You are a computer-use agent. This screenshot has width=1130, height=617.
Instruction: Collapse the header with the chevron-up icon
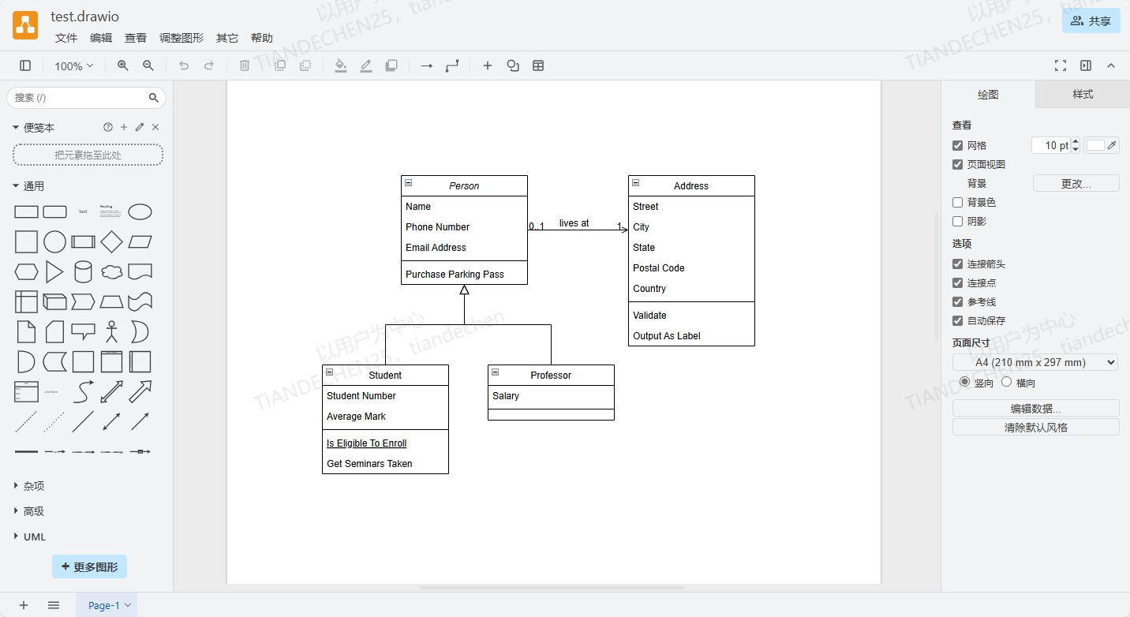click(x=1111, y=66)
